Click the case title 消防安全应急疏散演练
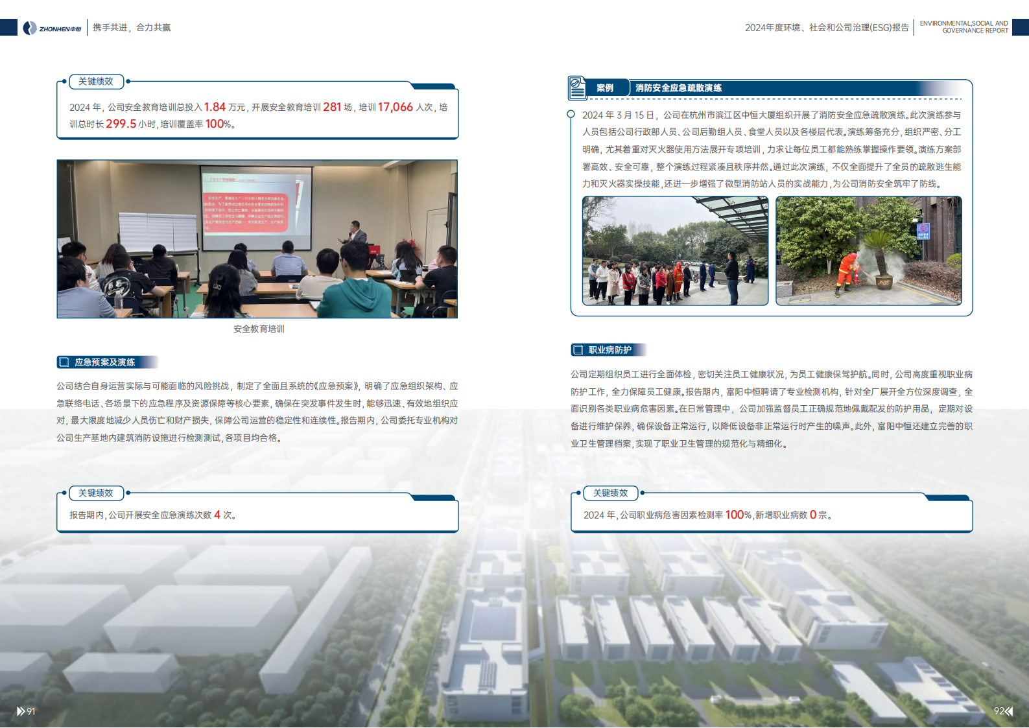This screenshot has width=1029, height=728. point(679,88)
